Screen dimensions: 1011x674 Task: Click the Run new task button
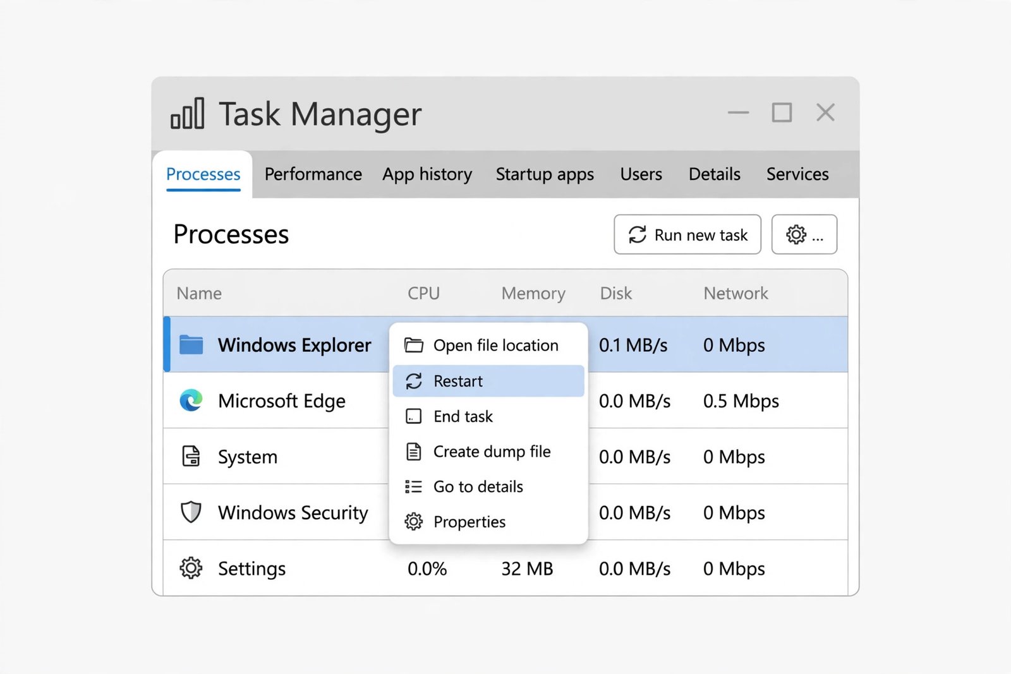(687, 234)
